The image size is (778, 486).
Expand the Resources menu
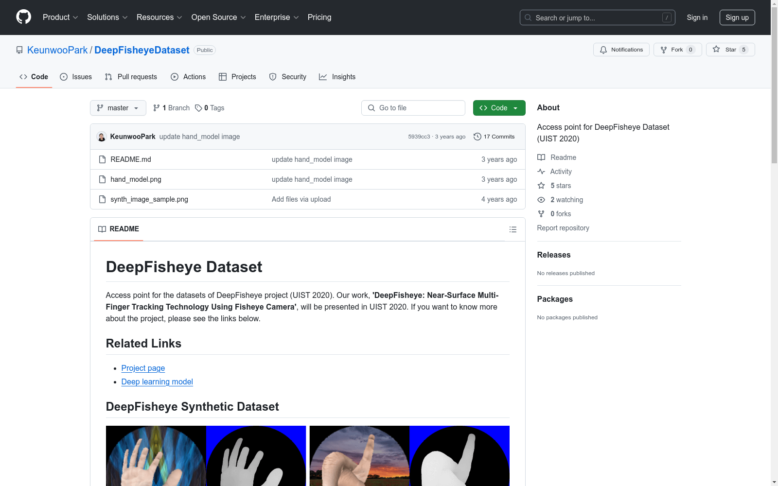[x=159, y=17]
